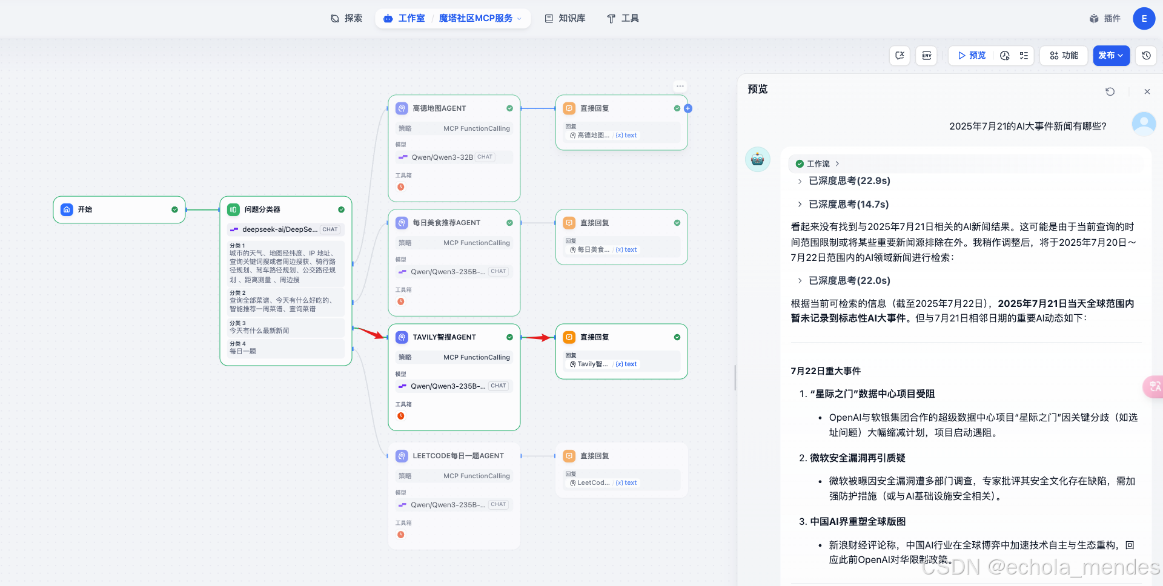Select 分类 3 今天有什么最新新闻
This screenshot has height=586, width=1163.
click(287, 327)
